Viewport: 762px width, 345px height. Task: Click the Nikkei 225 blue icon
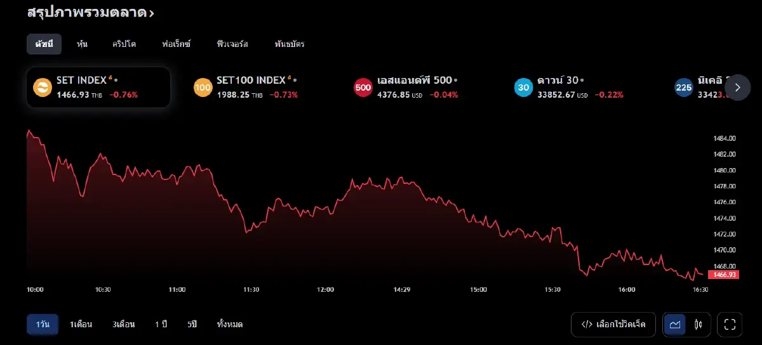click(683, 88)
